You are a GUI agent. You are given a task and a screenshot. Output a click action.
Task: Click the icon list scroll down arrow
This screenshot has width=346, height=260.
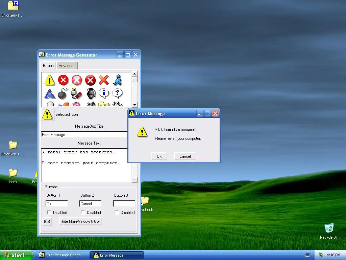point(134,104)
